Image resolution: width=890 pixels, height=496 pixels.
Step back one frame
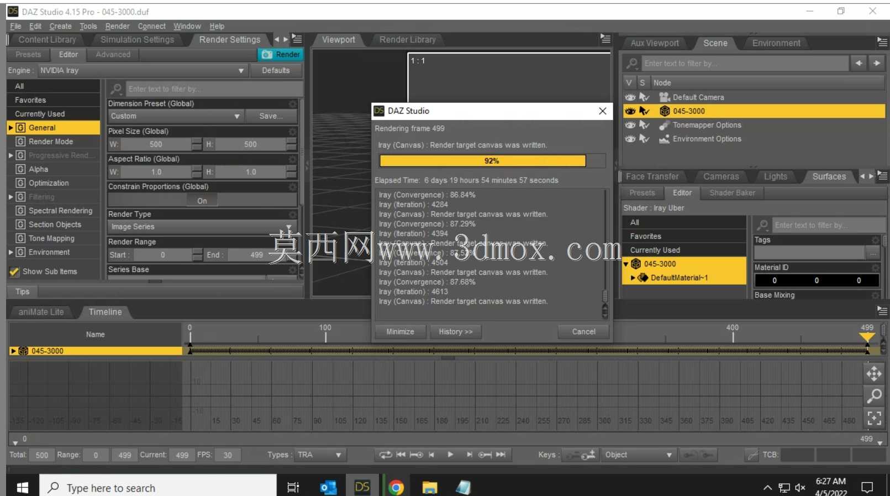[431, 455]
